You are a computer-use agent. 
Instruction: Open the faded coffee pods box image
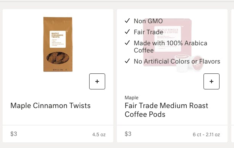pyautogui.click(x=173, y=45)
